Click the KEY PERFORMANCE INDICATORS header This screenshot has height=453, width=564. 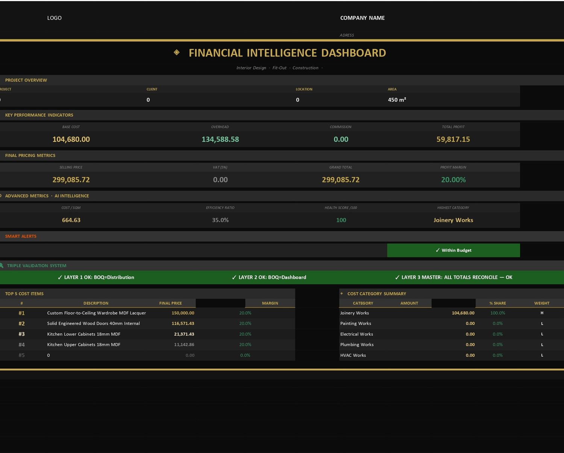pyautogui.click(x=39, y=115)
